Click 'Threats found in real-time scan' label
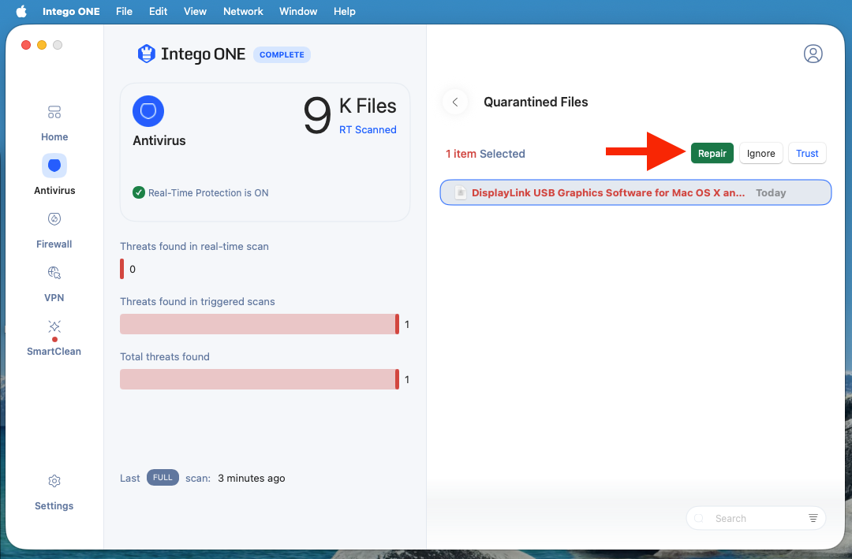 (195, 246)
